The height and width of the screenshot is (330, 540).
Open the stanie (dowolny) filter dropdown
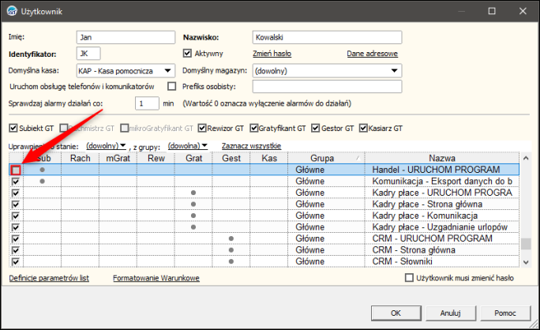coord(107,145)
